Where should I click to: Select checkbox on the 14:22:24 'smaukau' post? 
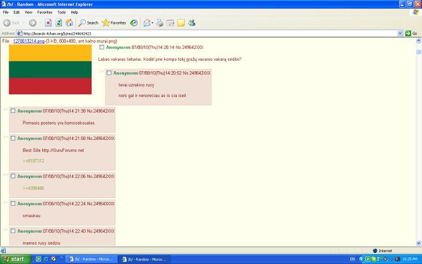[x=13, y=204]
